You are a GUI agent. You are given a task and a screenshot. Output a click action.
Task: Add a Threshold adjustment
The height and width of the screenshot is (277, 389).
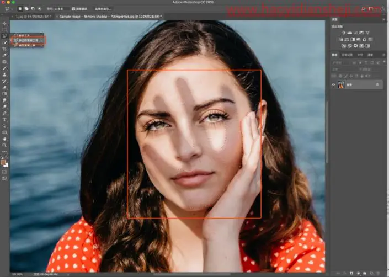pyautogui.click(x=355, y=46)
